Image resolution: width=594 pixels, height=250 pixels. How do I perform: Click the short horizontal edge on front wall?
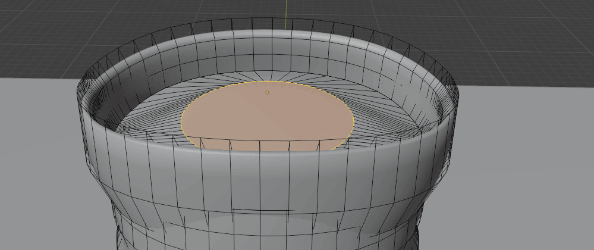pos(260,210)
